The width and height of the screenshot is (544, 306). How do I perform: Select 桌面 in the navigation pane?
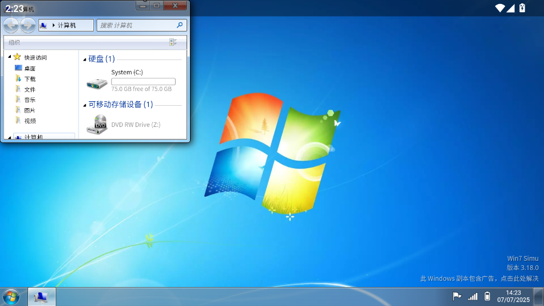click(x=30, y=68)
